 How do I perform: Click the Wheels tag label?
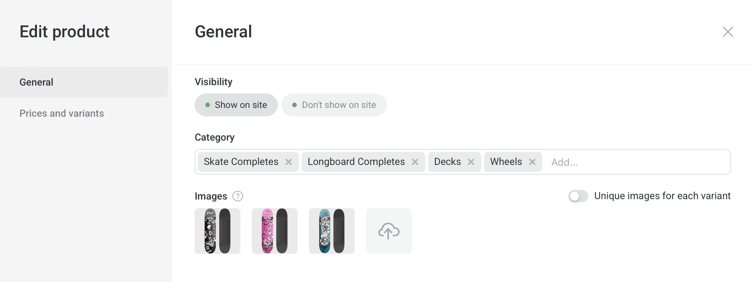coord(506,162)
